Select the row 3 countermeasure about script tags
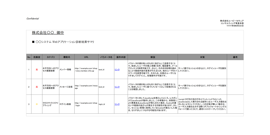This screenshot has width=270, height=135. point(202,104)
